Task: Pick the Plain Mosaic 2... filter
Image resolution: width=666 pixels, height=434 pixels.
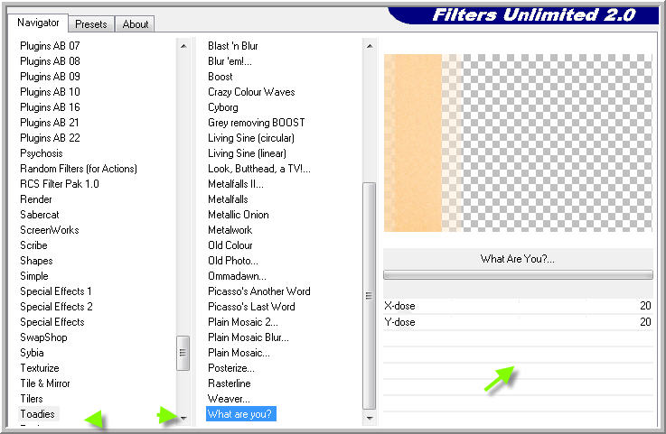Action: pos(242,322)
